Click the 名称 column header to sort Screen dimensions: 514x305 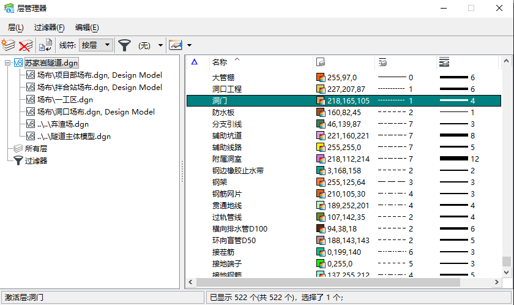pyautogui.click(x=220, y=62)
